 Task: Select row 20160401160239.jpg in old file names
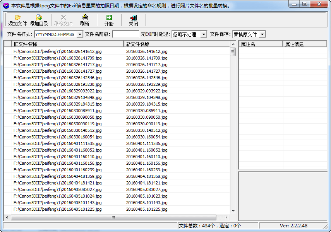coord(57,170)
